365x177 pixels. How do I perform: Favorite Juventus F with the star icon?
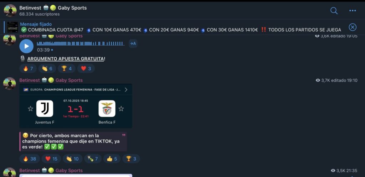click(x=31, y=109)
